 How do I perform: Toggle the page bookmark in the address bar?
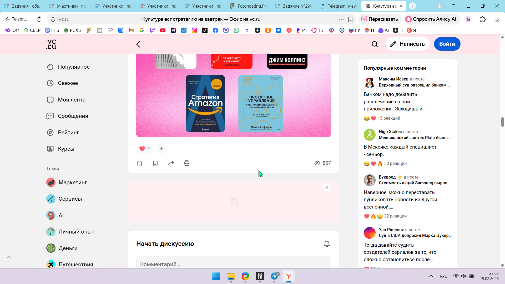tap(350, 19)
